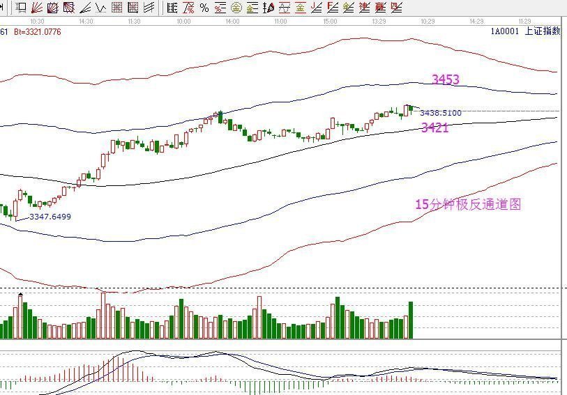Select the percentage retracement tool with red bars
This screenshot has height=395, width=567.
(x=188, y=7)
